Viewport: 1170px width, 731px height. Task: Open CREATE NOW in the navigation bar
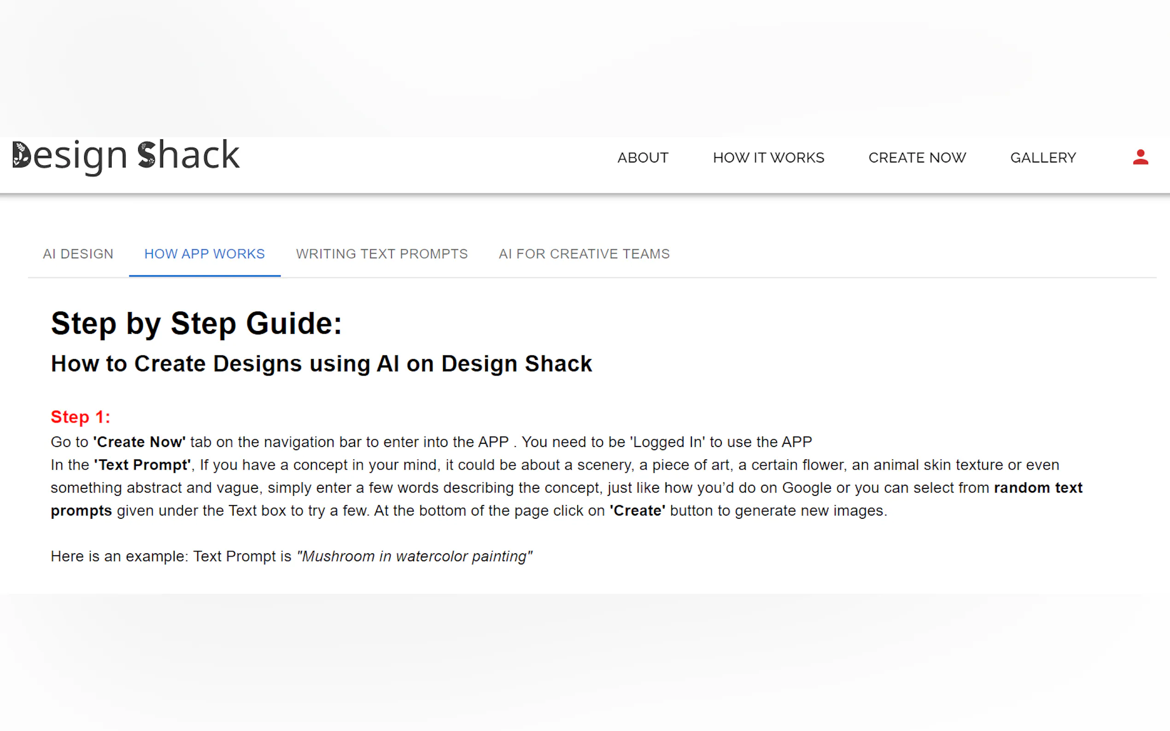point(917,157)
